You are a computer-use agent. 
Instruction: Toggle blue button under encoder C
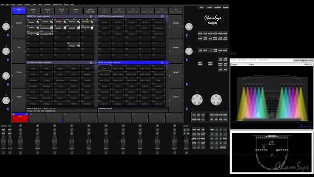[x=8, y=84]
